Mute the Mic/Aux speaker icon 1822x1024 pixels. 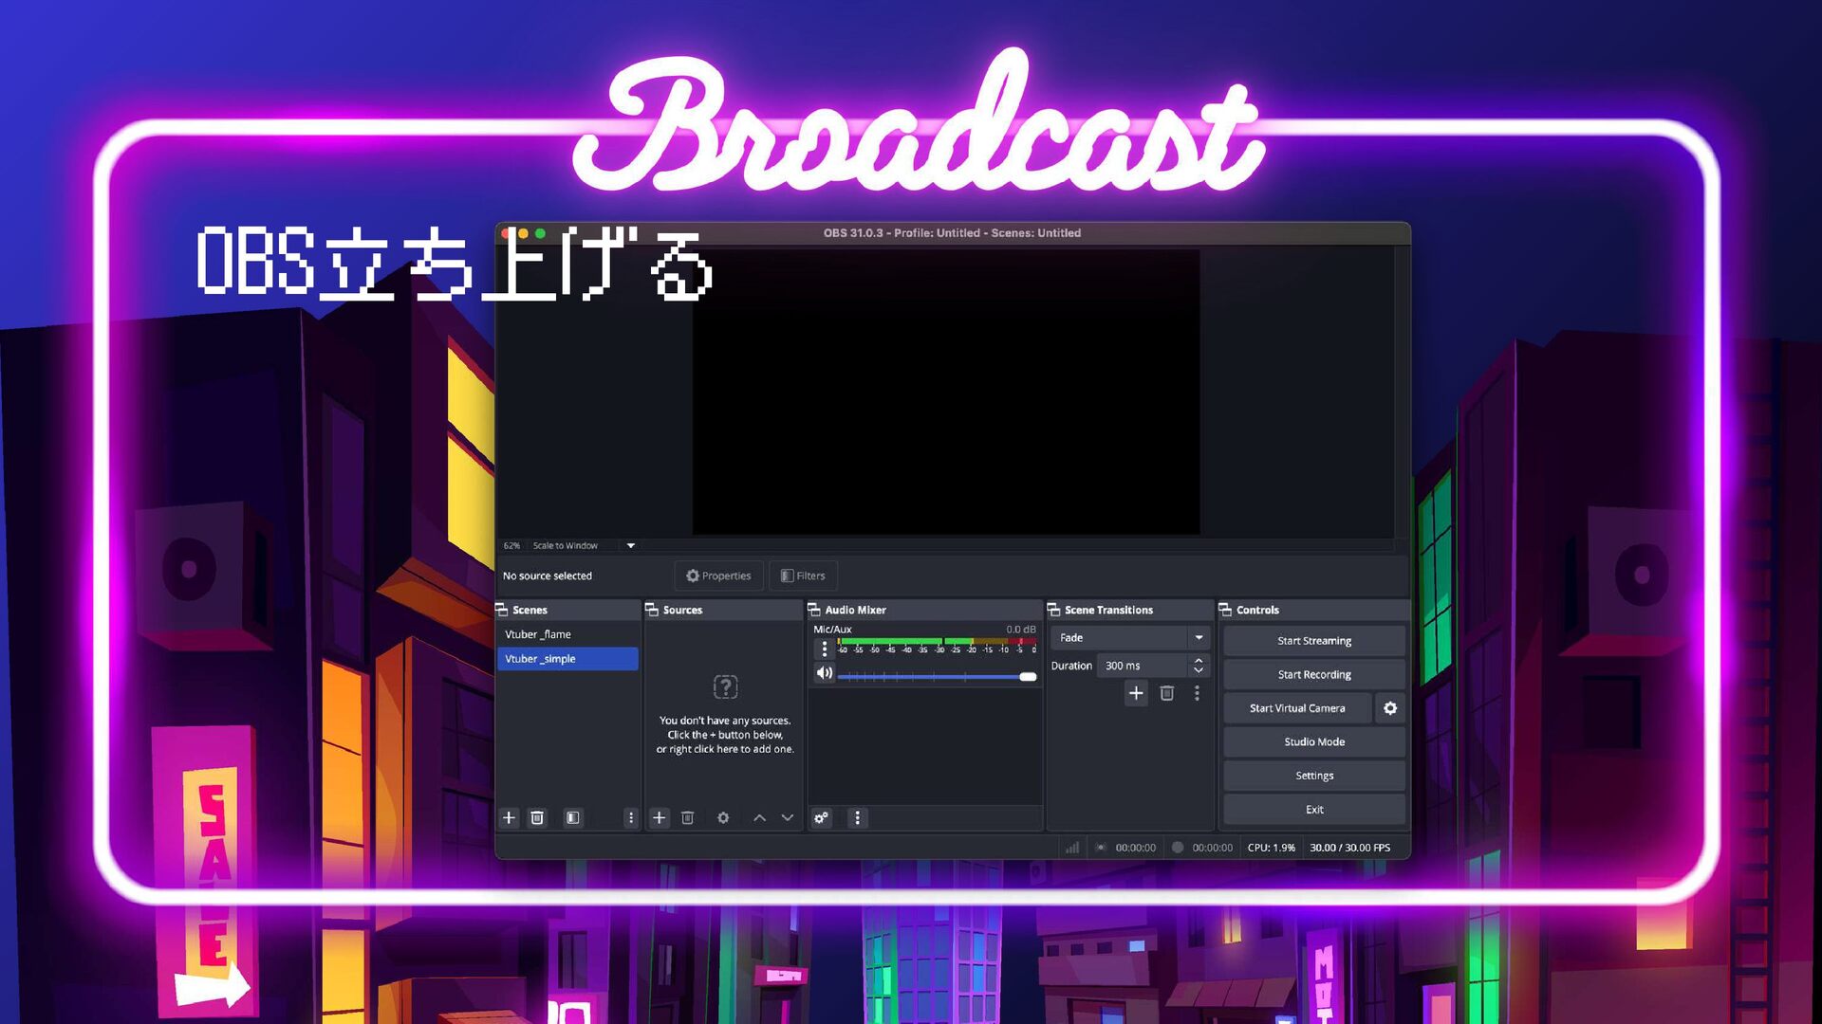825,673
